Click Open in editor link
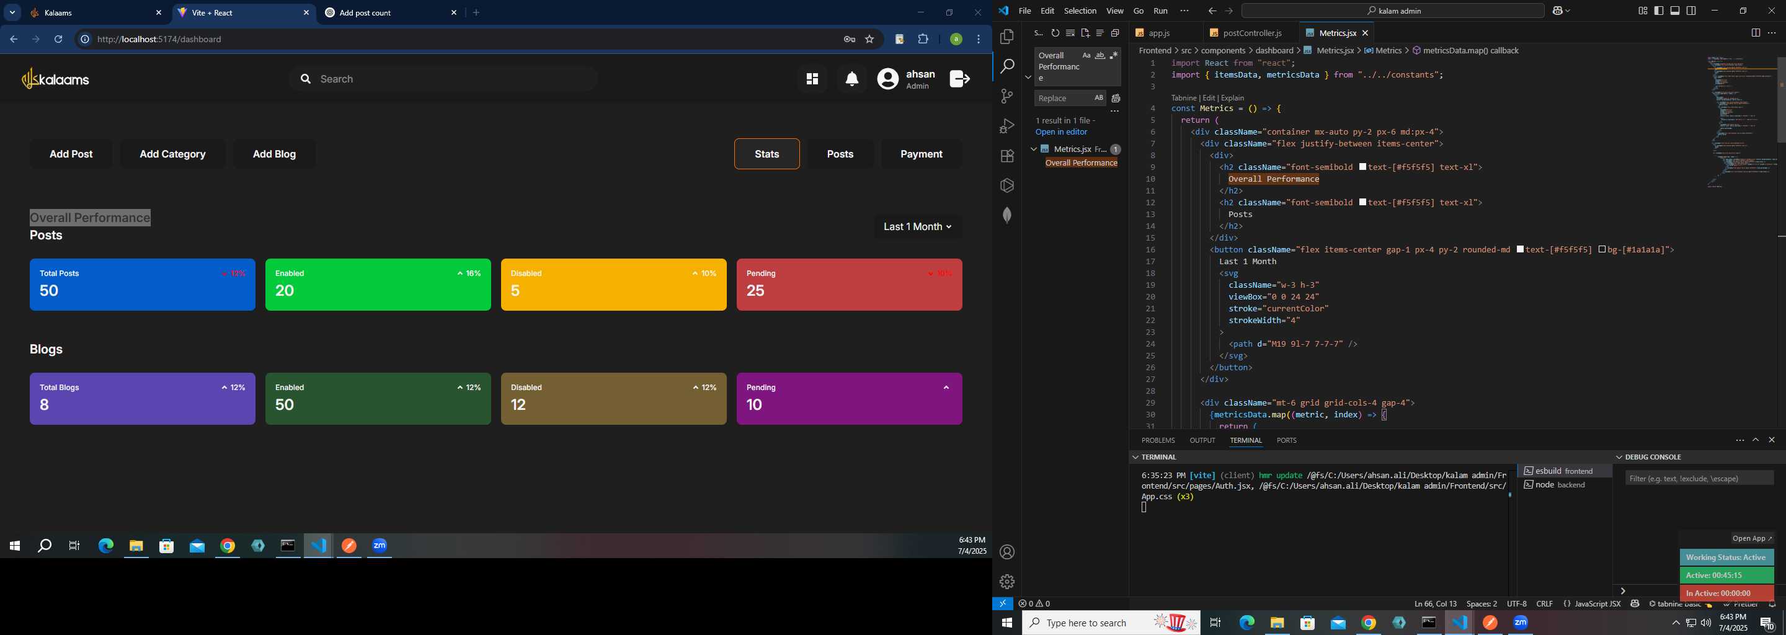Image resolution: width=1786 pixels, height=635 pixels. (x=1062, y=133)
